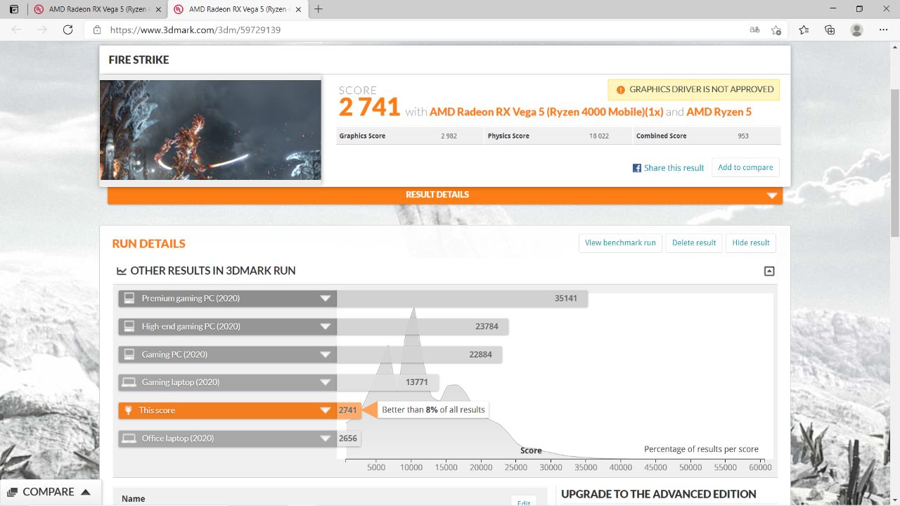Go back to the previous page
This screenshot has width=900, height=506.
pos(16,30)
